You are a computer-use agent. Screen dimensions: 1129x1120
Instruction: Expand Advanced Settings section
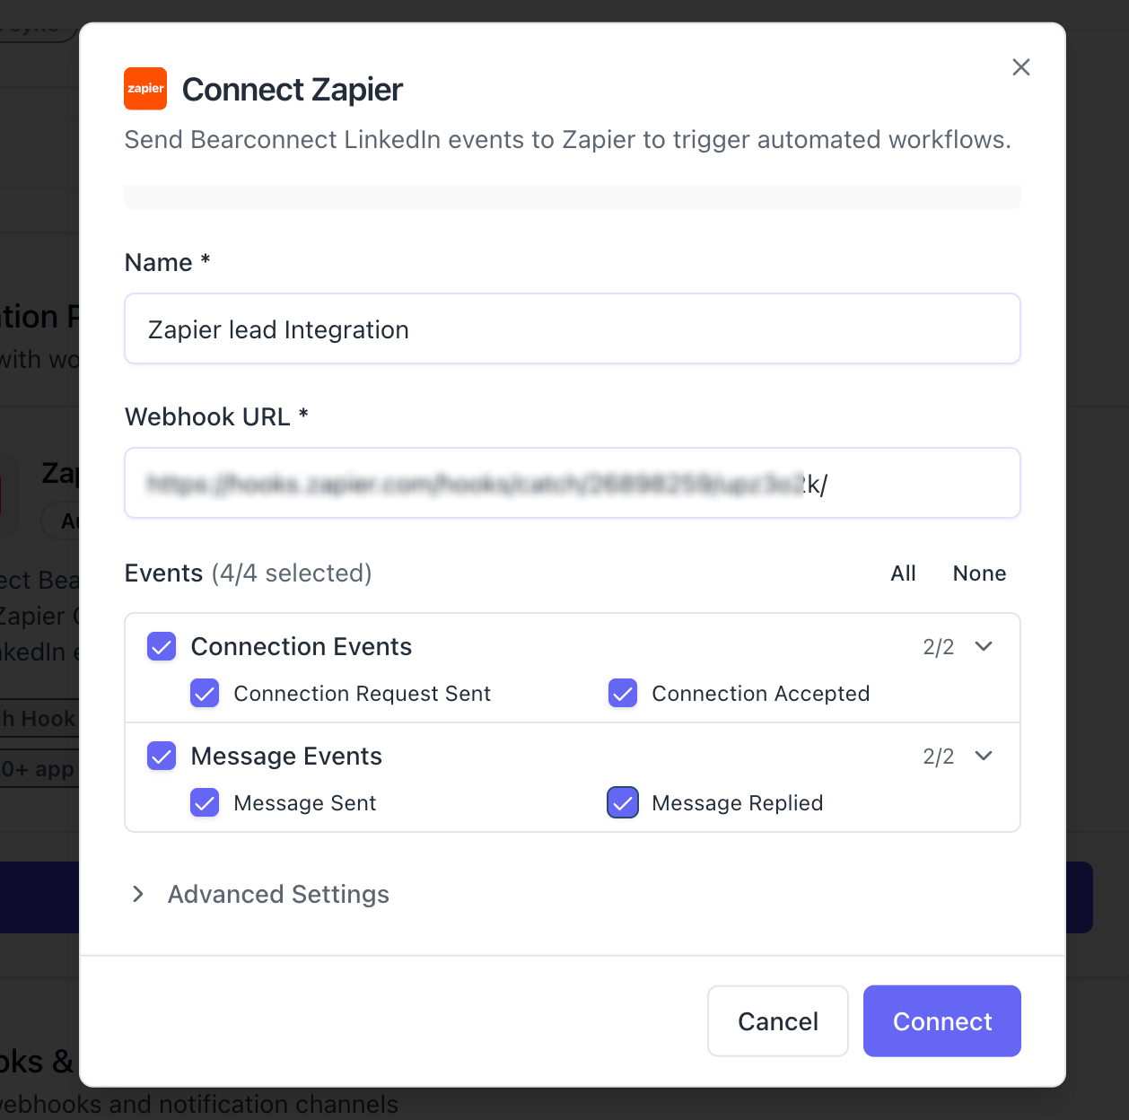point(138,894)
